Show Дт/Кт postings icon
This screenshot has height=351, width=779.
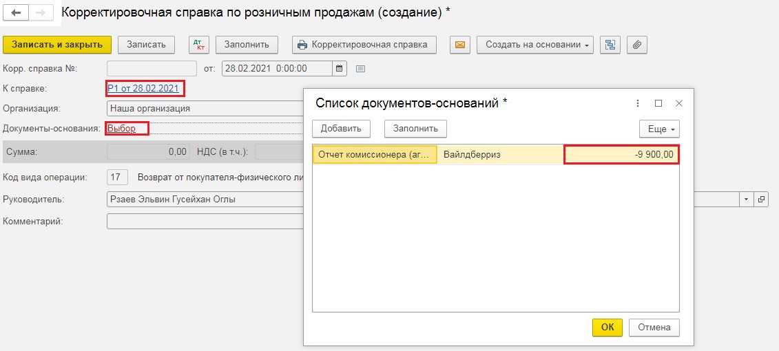(199, 45)
